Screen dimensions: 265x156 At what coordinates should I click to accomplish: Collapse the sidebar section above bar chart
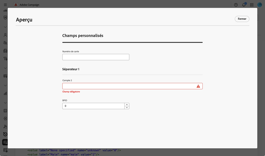[x=5, y=86]
